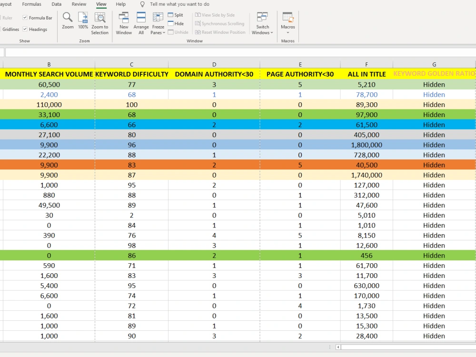
Task: Open the Formulas ribbon tab
Action: (31, 4)
